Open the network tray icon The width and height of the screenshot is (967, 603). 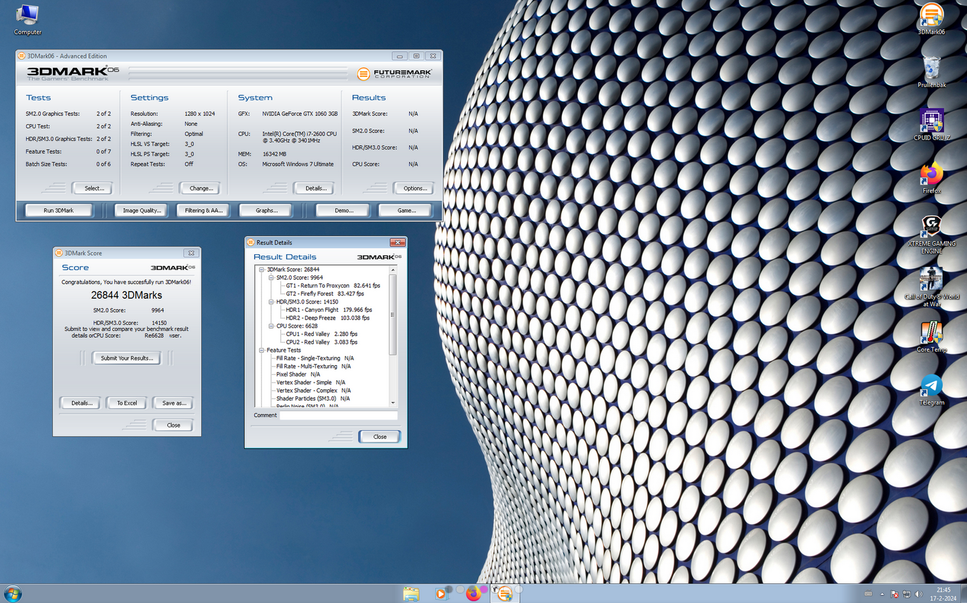coord(907,594)
